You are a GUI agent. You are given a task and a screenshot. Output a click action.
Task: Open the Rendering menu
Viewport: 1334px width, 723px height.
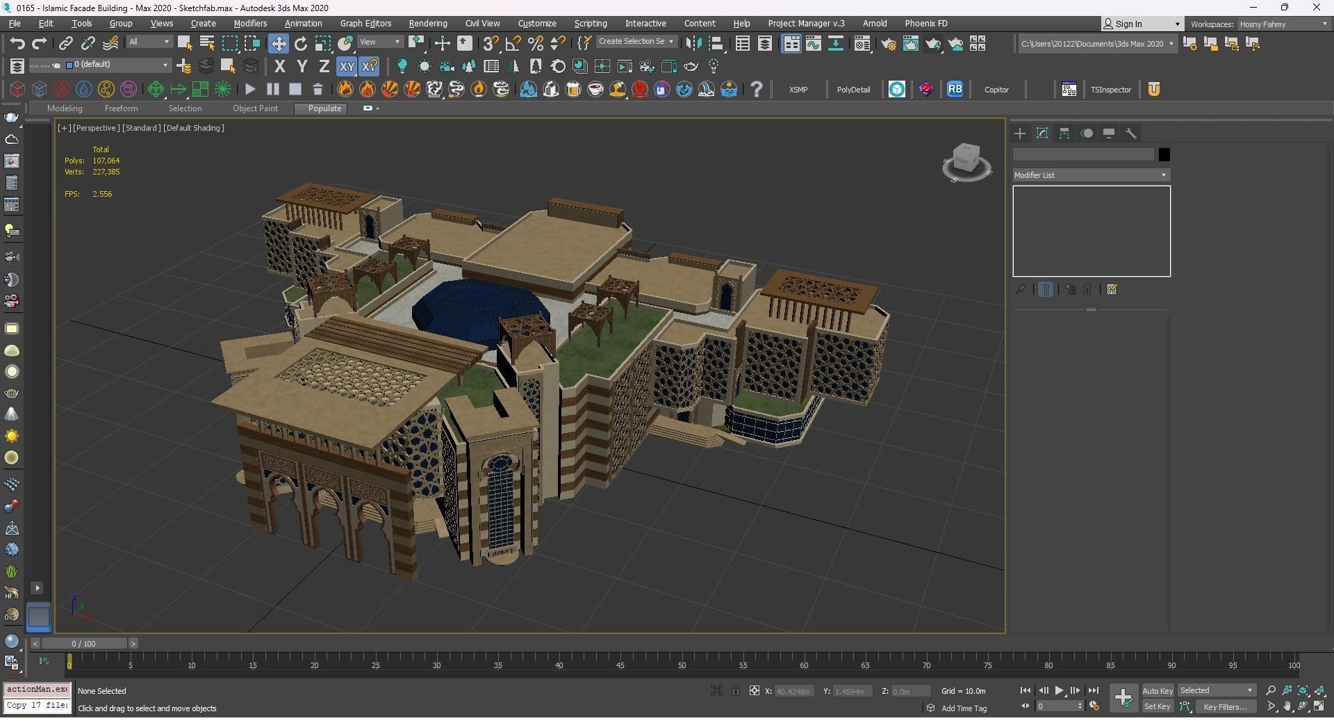click(428, 24)
